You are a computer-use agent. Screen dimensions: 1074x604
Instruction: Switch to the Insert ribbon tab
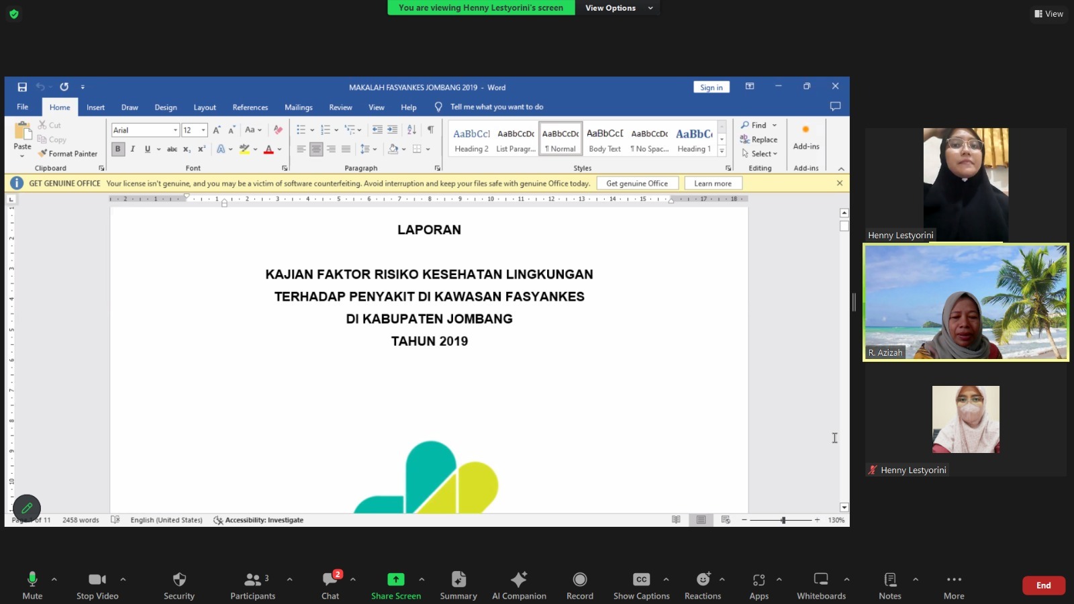point(95,107)
